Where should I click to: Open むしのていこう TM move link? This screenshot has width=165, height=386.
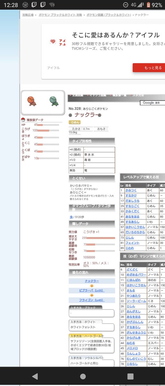click(x=136, y=359)
